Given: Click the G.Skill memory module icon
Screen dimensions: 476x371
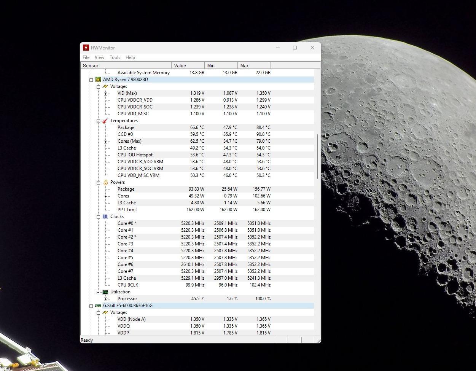Looking at the screenshot, I should (x=98, y=306).
